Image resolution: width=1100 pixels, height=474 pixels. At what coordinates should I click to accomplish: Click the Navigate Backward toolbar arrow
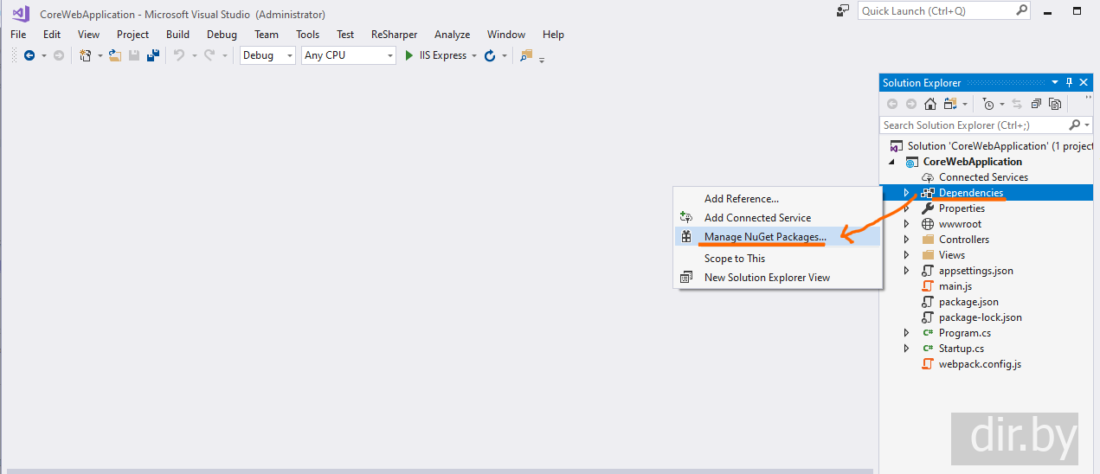click(x=29, y=55)
